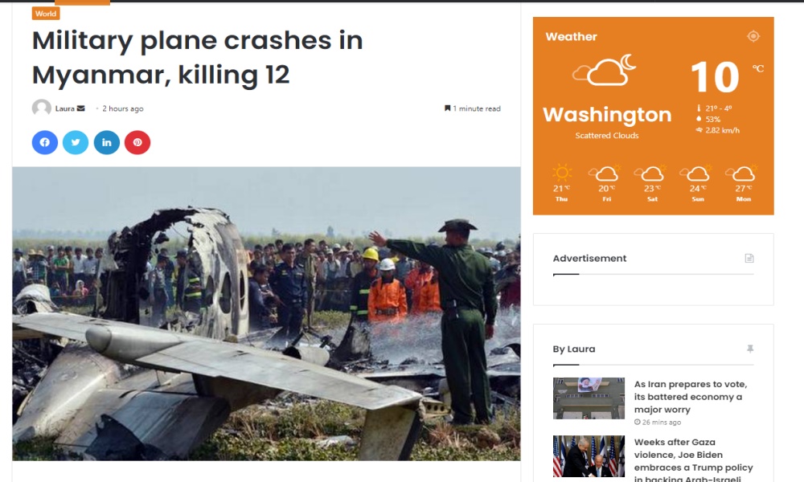Open author Laura's profile link
Image resolution: width=804 pixels, height=482 pixels.
pyautogui.click(x=64, y=108)
